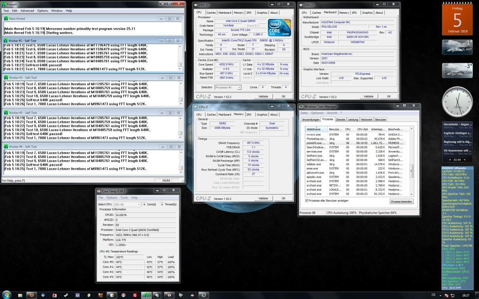Show previous headlines in feed gadget
This screenshot has height=299, width=479.
click(450, 159)
